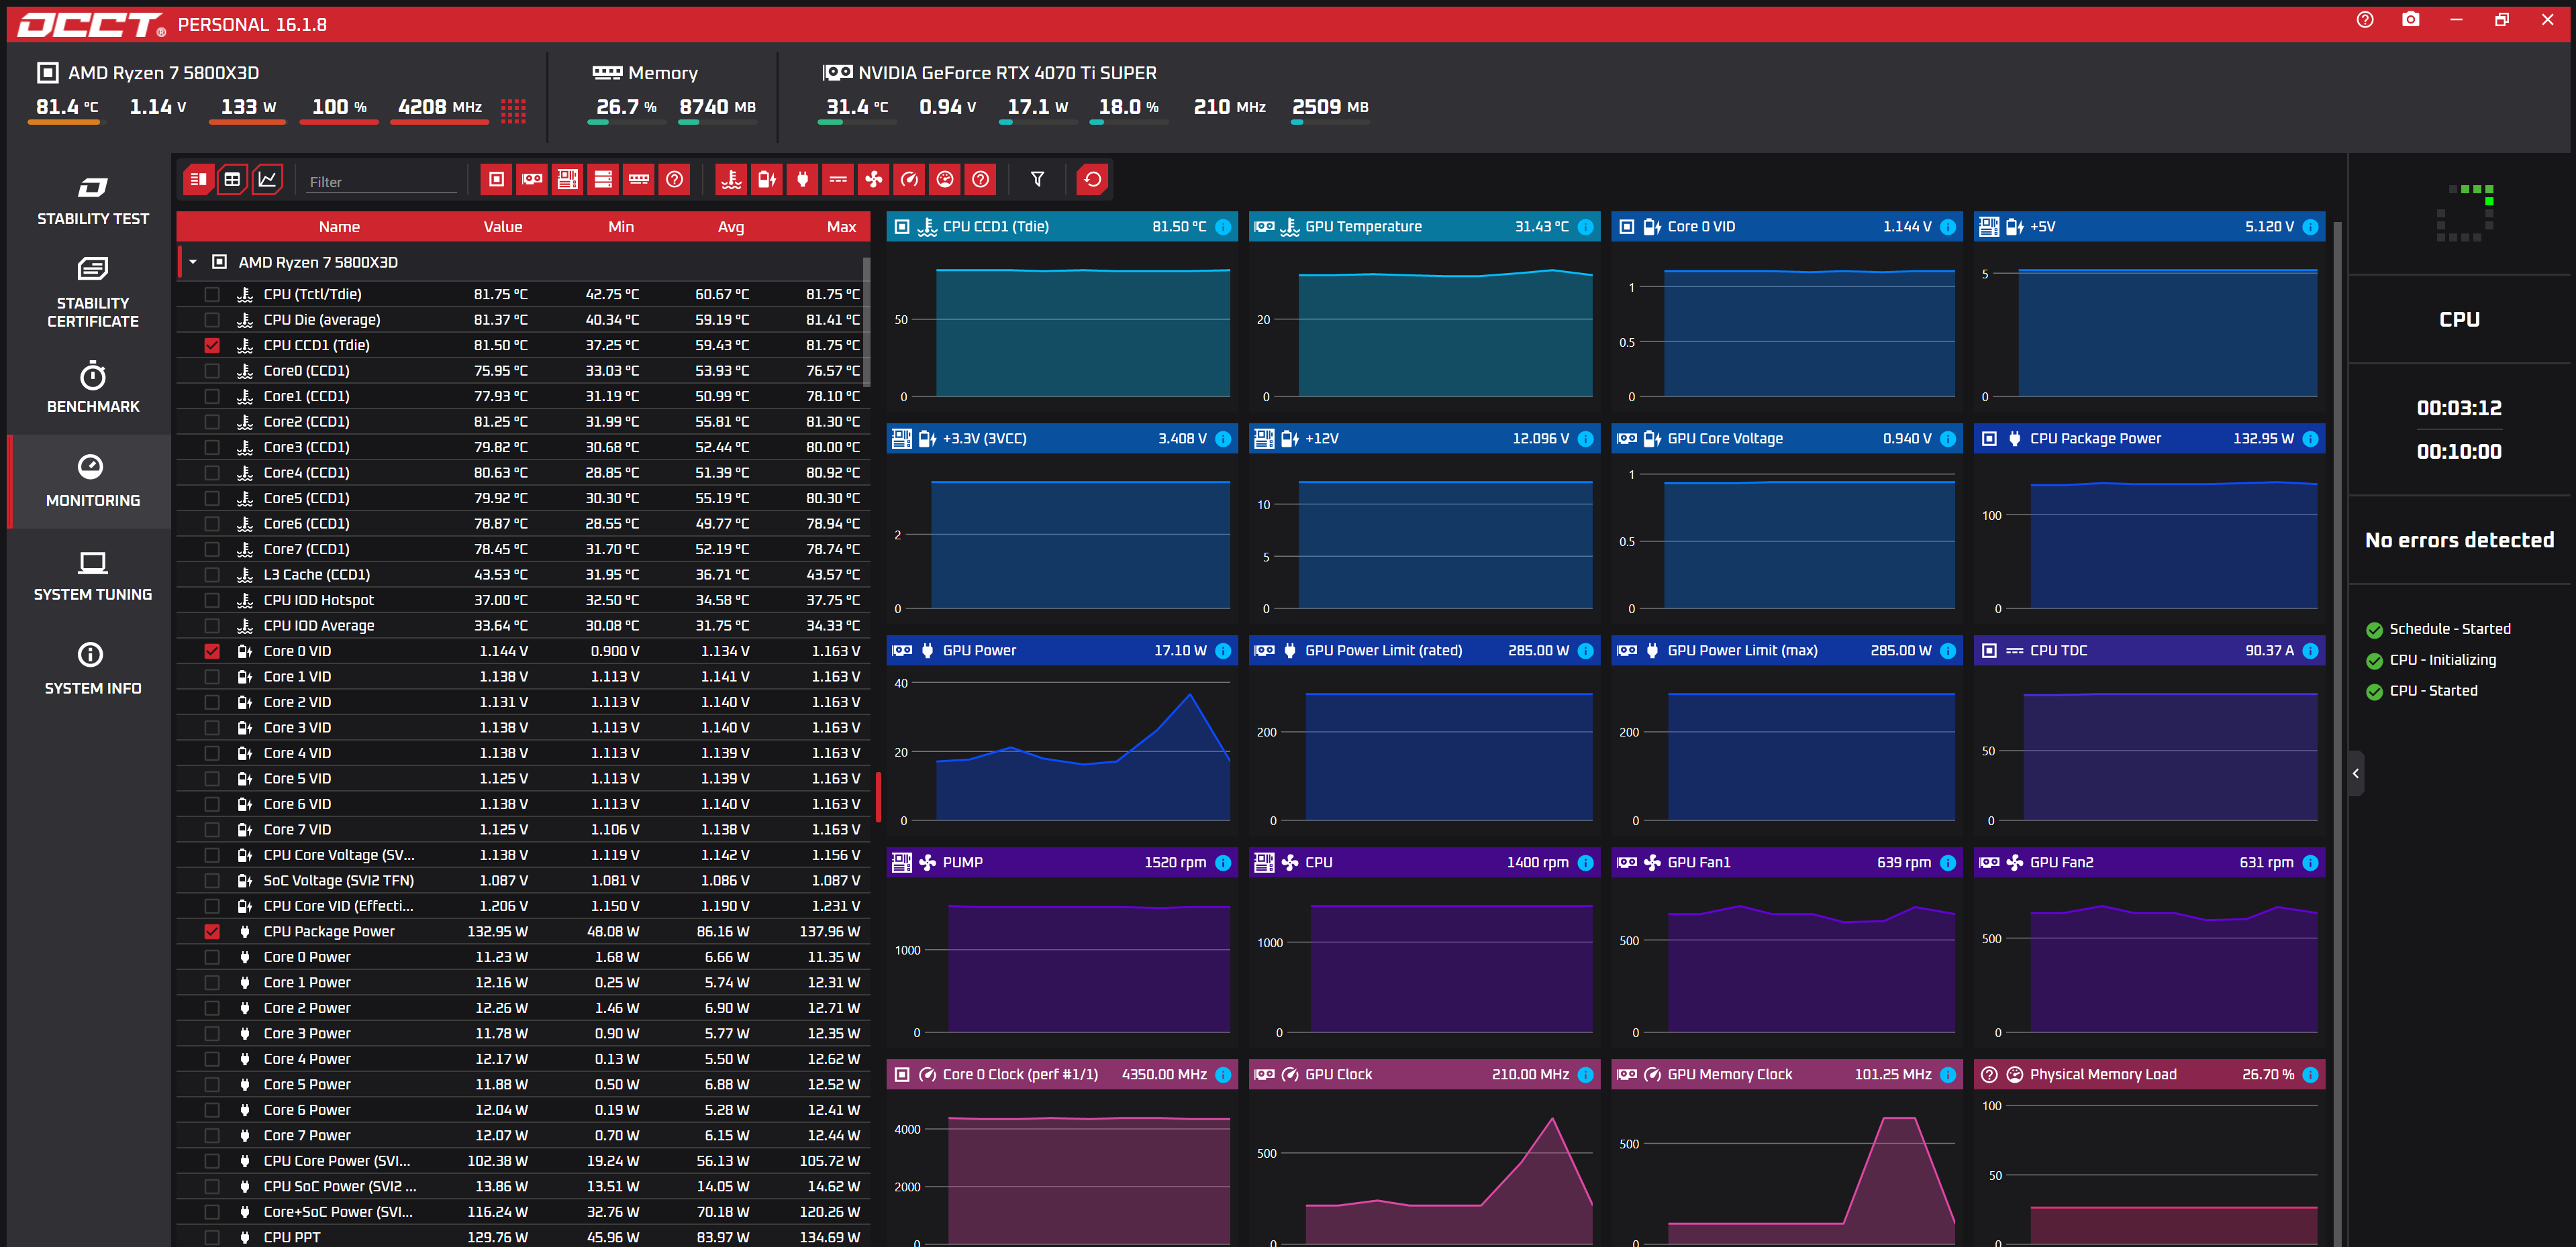Toggle clock speed sensor type filter
Screen dimensions: 2576x1247
[x=909, y=180]
